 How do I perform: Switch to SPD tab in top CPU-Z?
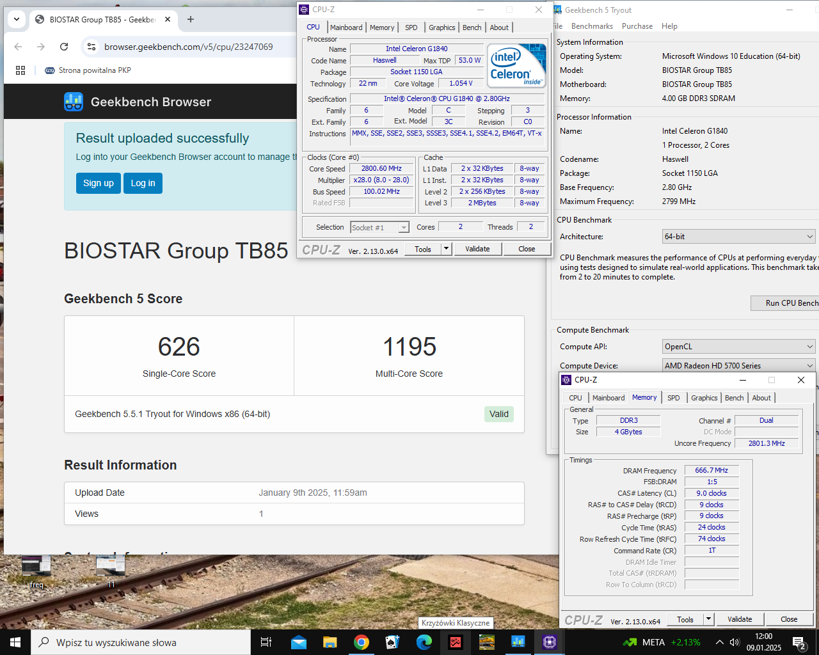point(411,28)
